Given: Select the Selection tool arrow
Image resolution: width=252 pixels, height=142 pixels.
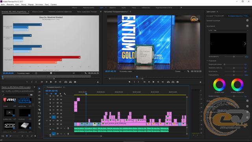Looking at the screenshot, I should click(x=39, y=88).
